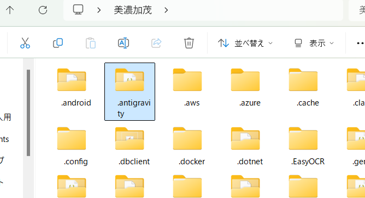This screenshot has width=365, height=198.
Task: Copy the selected item
Action: (58, 43)
